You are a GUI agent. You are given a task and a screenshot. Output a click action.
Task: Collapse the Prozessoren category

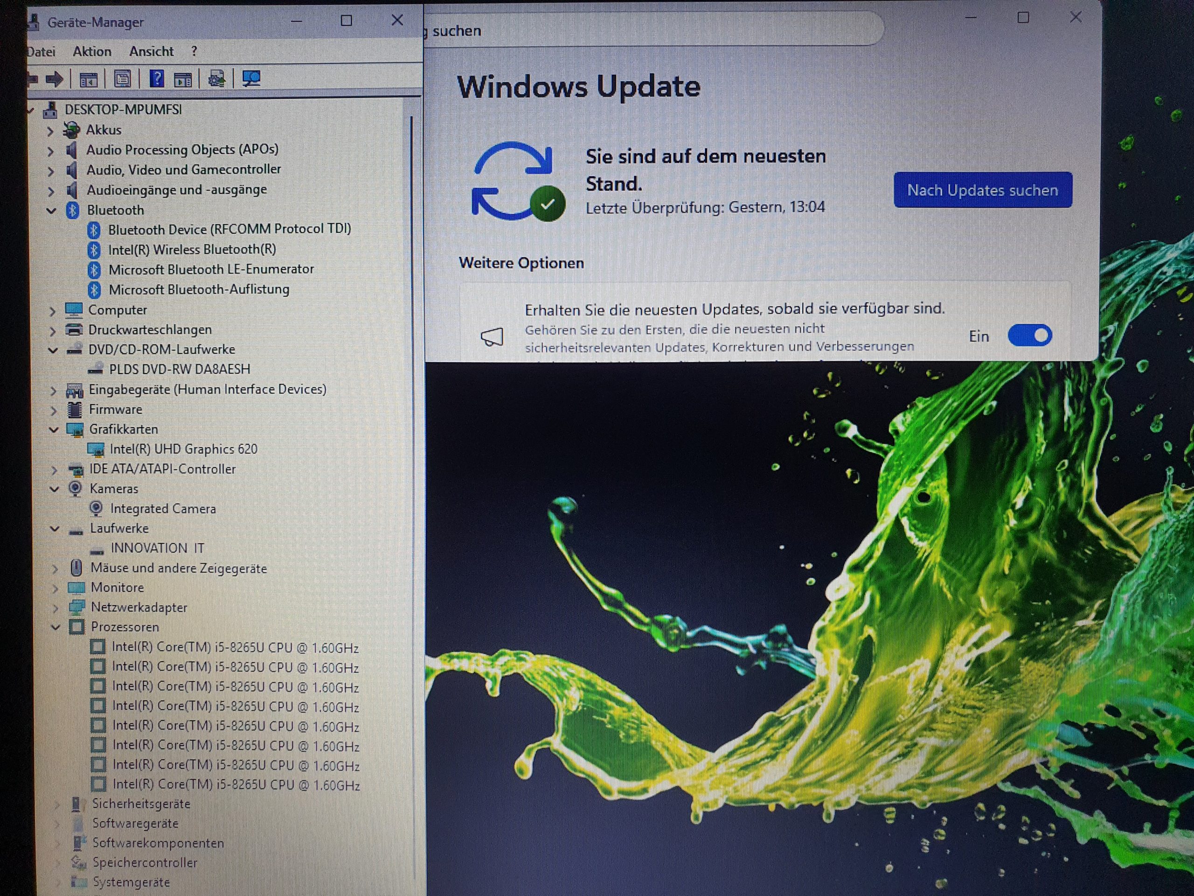[55, 628]
